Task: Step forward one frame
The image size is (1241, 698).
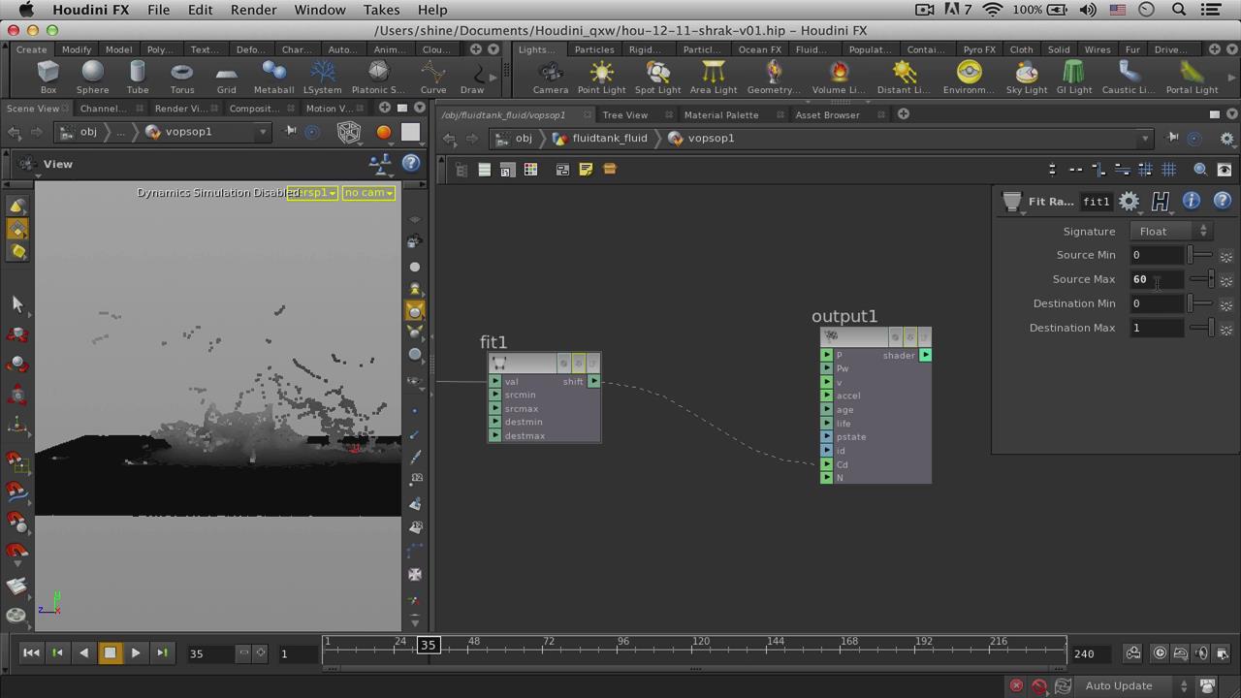Action: [162, 653]
